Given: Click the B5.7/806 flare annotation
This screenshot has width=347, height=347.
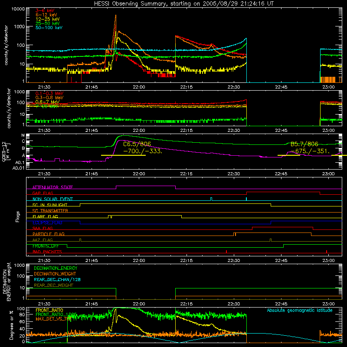Looking at the screenshot, I should click(304, 144).
